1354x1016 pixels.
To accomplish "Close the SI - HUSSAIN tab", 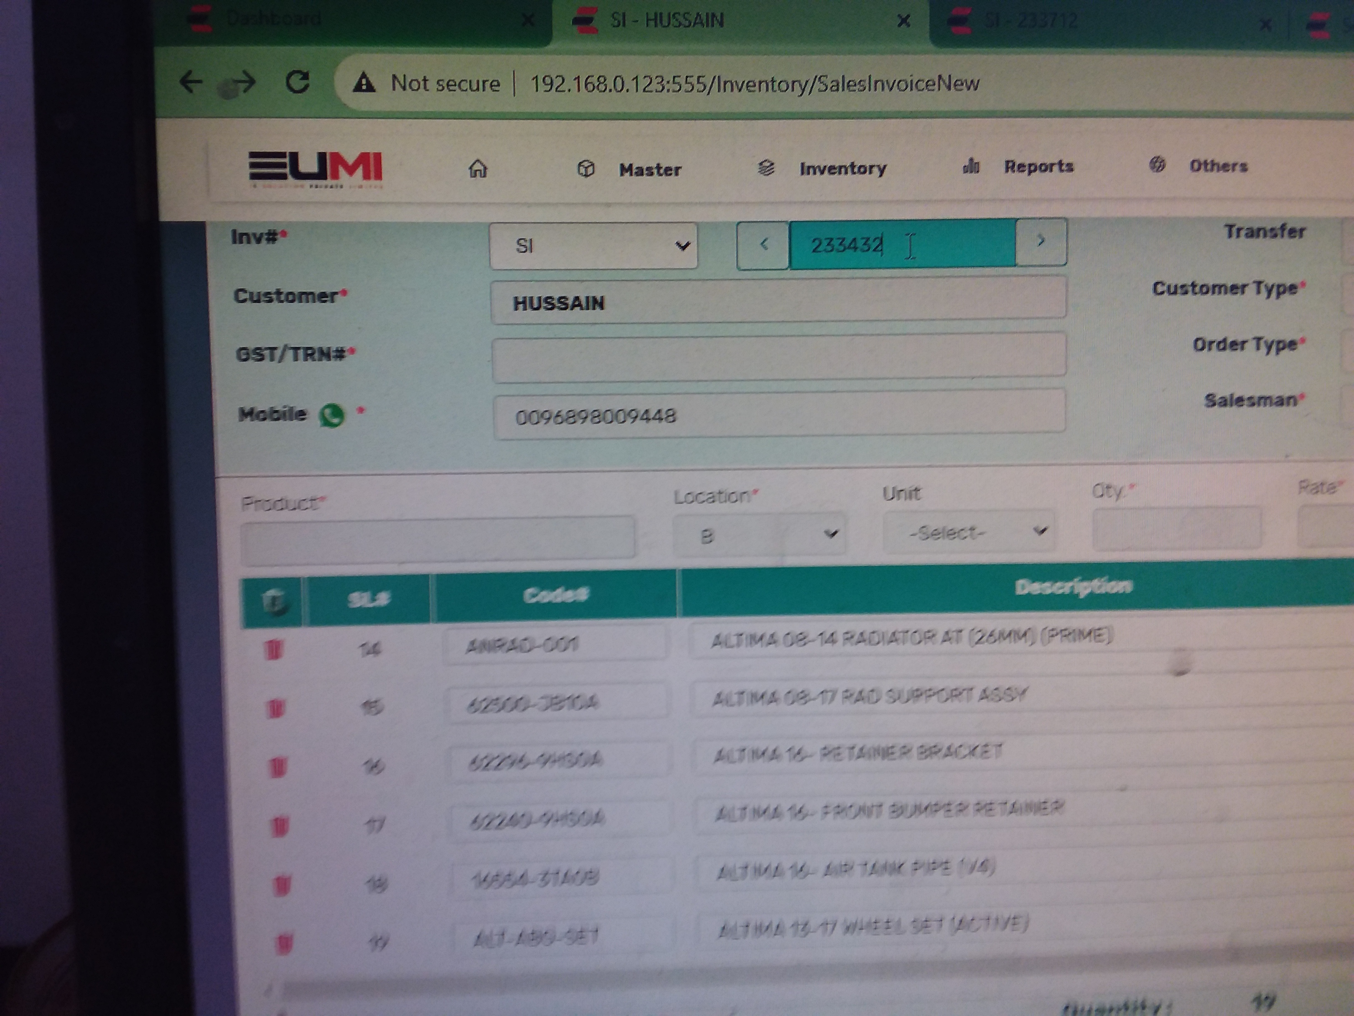I will tap(903, 22).
